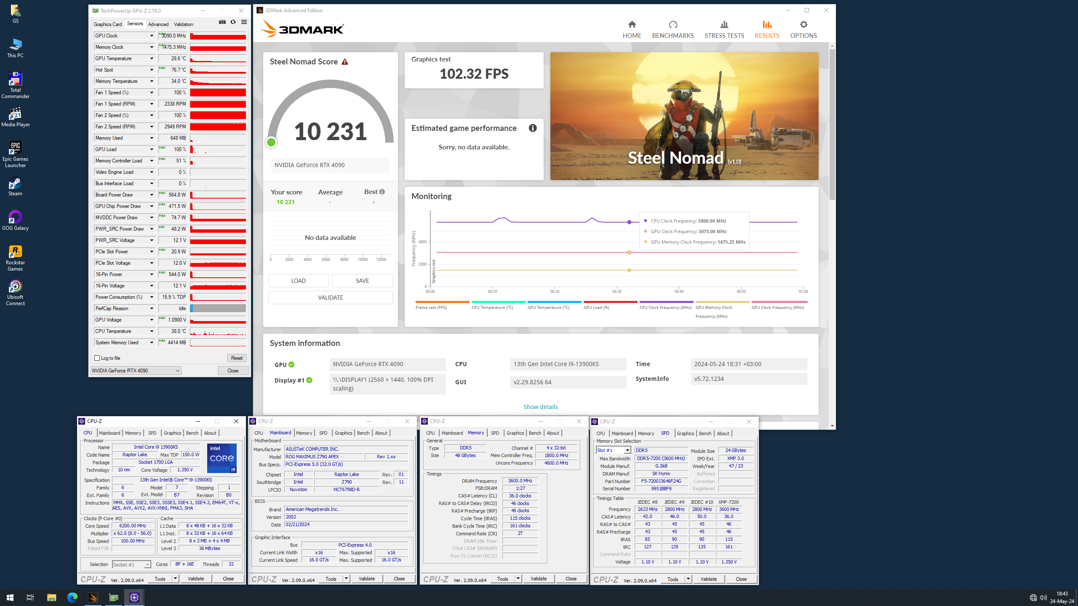Click the LOAD button in 3DMark
The image size is (1078, 606).
coord(299,281)
